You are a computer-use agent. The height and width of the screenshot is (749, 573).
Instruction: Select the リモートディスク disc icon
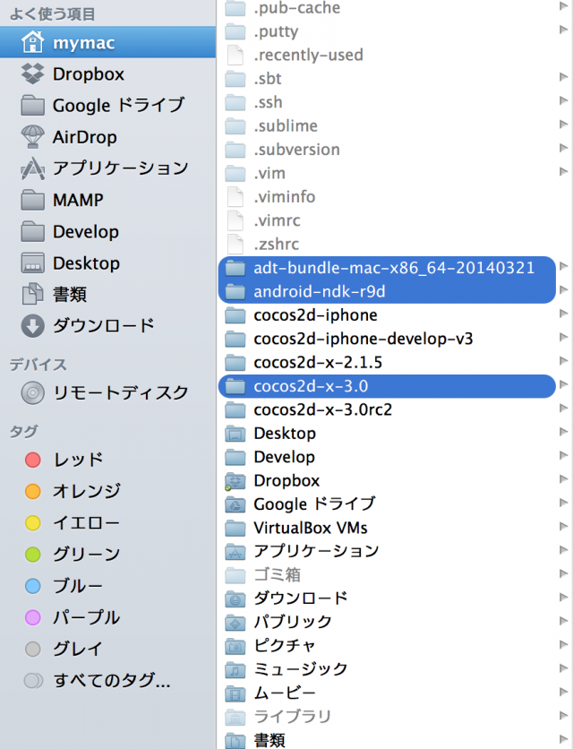tap(32, 393)
